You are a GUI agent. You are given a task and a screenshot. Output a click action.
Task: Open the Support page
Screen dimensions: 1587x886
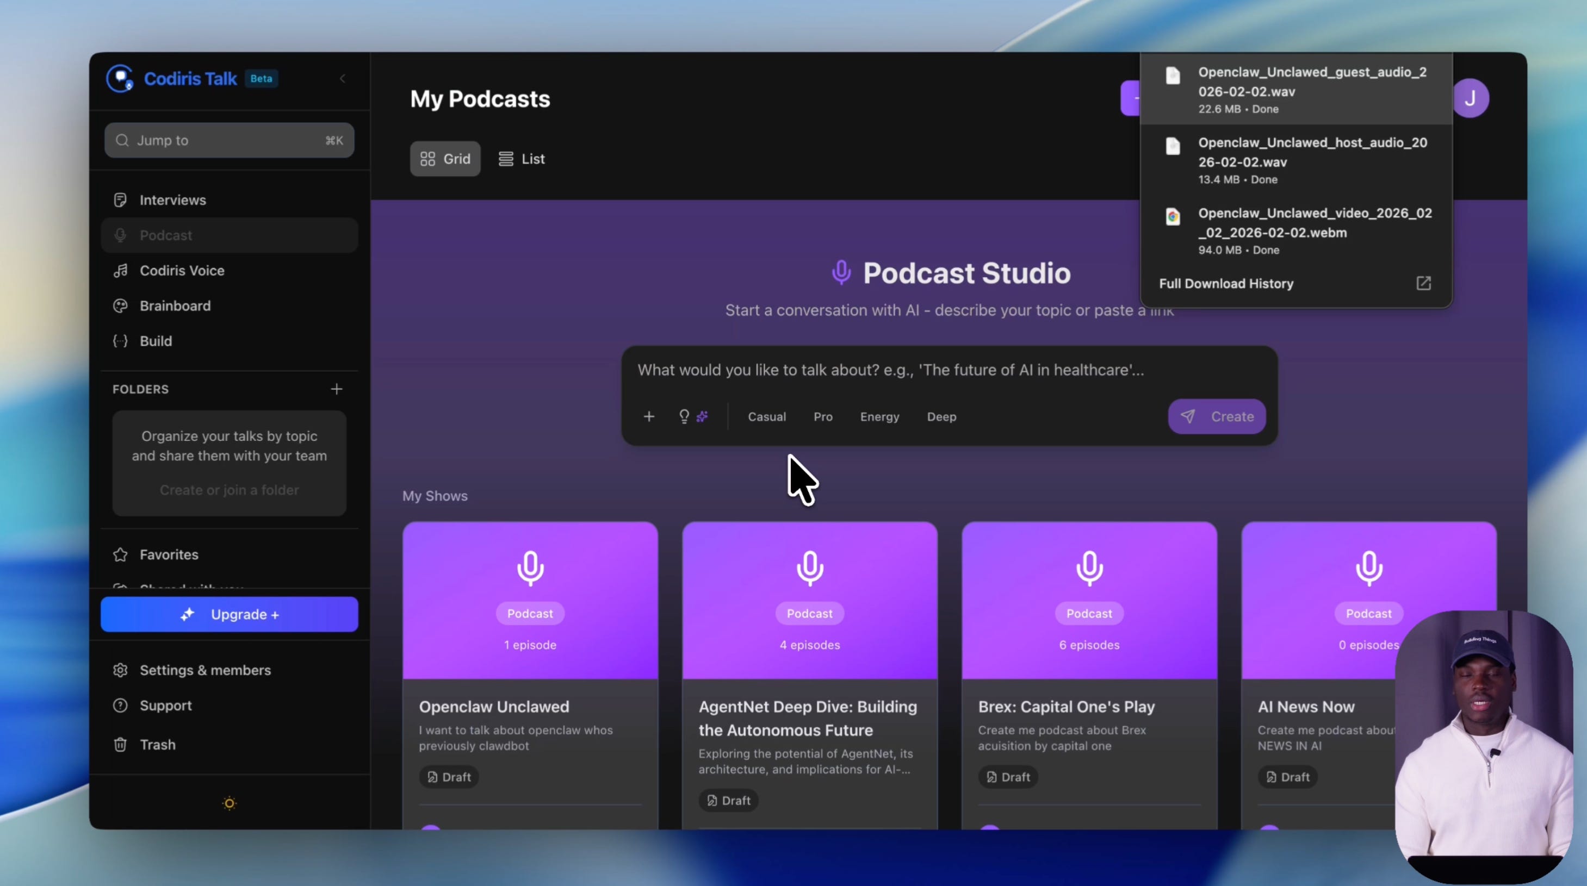point(229,706)
